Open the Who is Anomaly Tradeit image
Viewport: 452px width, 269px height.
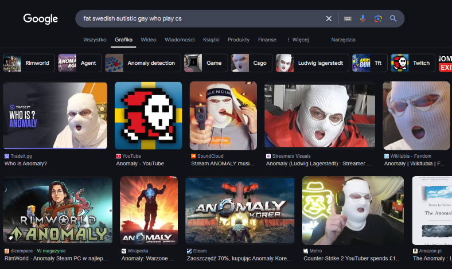point(55,116)
